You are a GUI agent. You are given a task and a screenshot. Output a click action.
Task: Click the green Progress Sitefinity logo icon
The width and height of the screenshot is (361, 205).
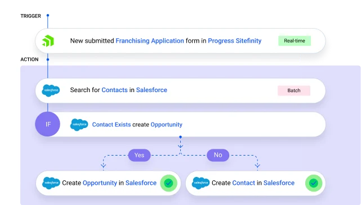(x=48, y=41)
